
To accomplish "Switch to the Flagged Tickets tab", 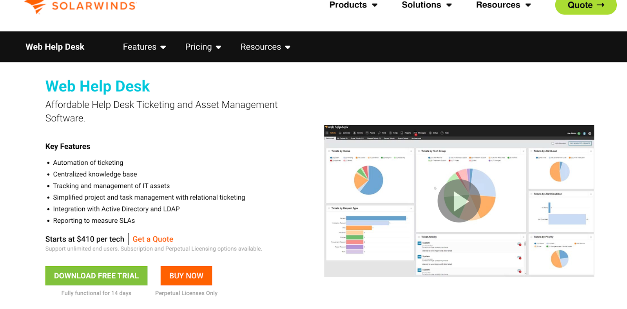I will coord(374,138).
